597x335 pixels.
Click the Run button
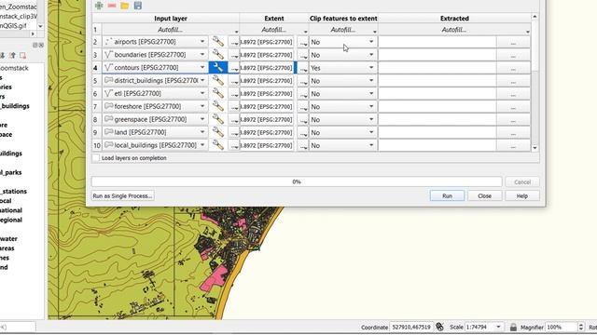click(x=447, y=195)
